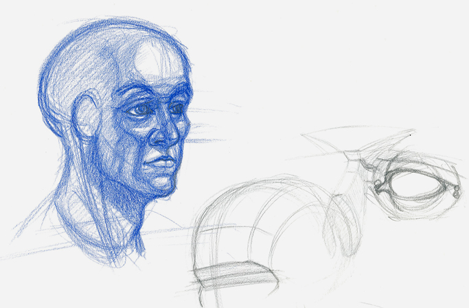Screen dimensions: 469x308
Task: Click the ear of the blue portrait
Action: click(86, 116)
